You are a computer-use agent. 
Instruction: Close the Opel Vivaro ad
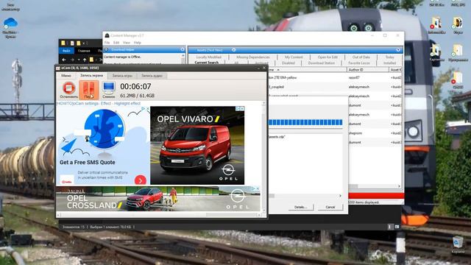click(x=242, y=108)
